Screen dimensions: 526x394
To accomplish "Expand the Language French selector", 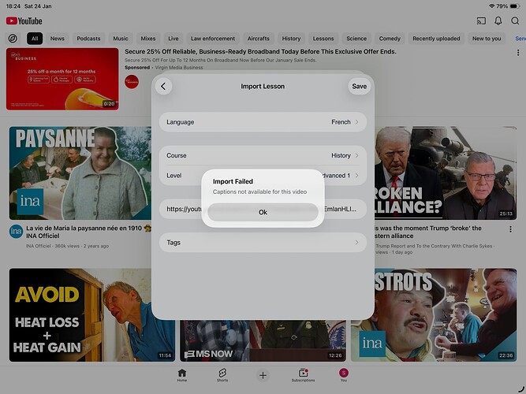I will (x=263, y=122).
